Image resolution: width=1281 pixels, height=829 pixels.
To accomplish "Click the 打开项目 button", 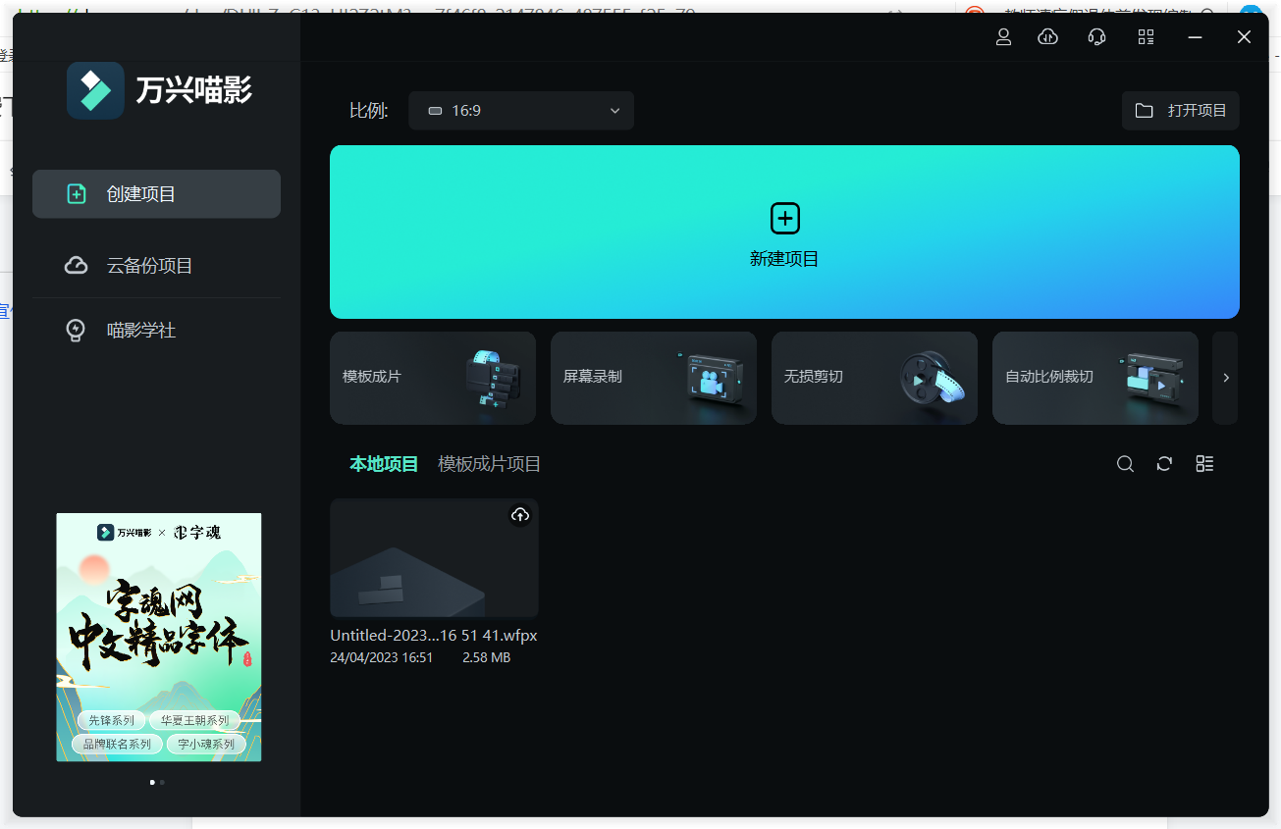I will point(1181,111).
